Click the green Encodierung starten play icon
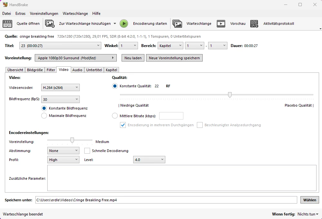 coord(124,24)
